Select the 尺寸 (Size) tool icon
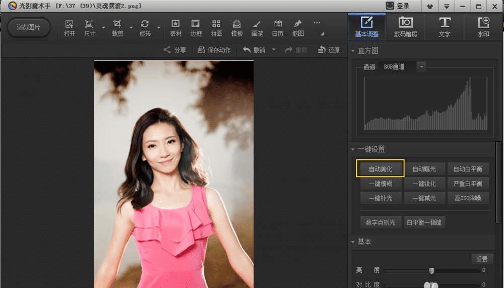This screenshot has width=504, height=288. point(90,28)
